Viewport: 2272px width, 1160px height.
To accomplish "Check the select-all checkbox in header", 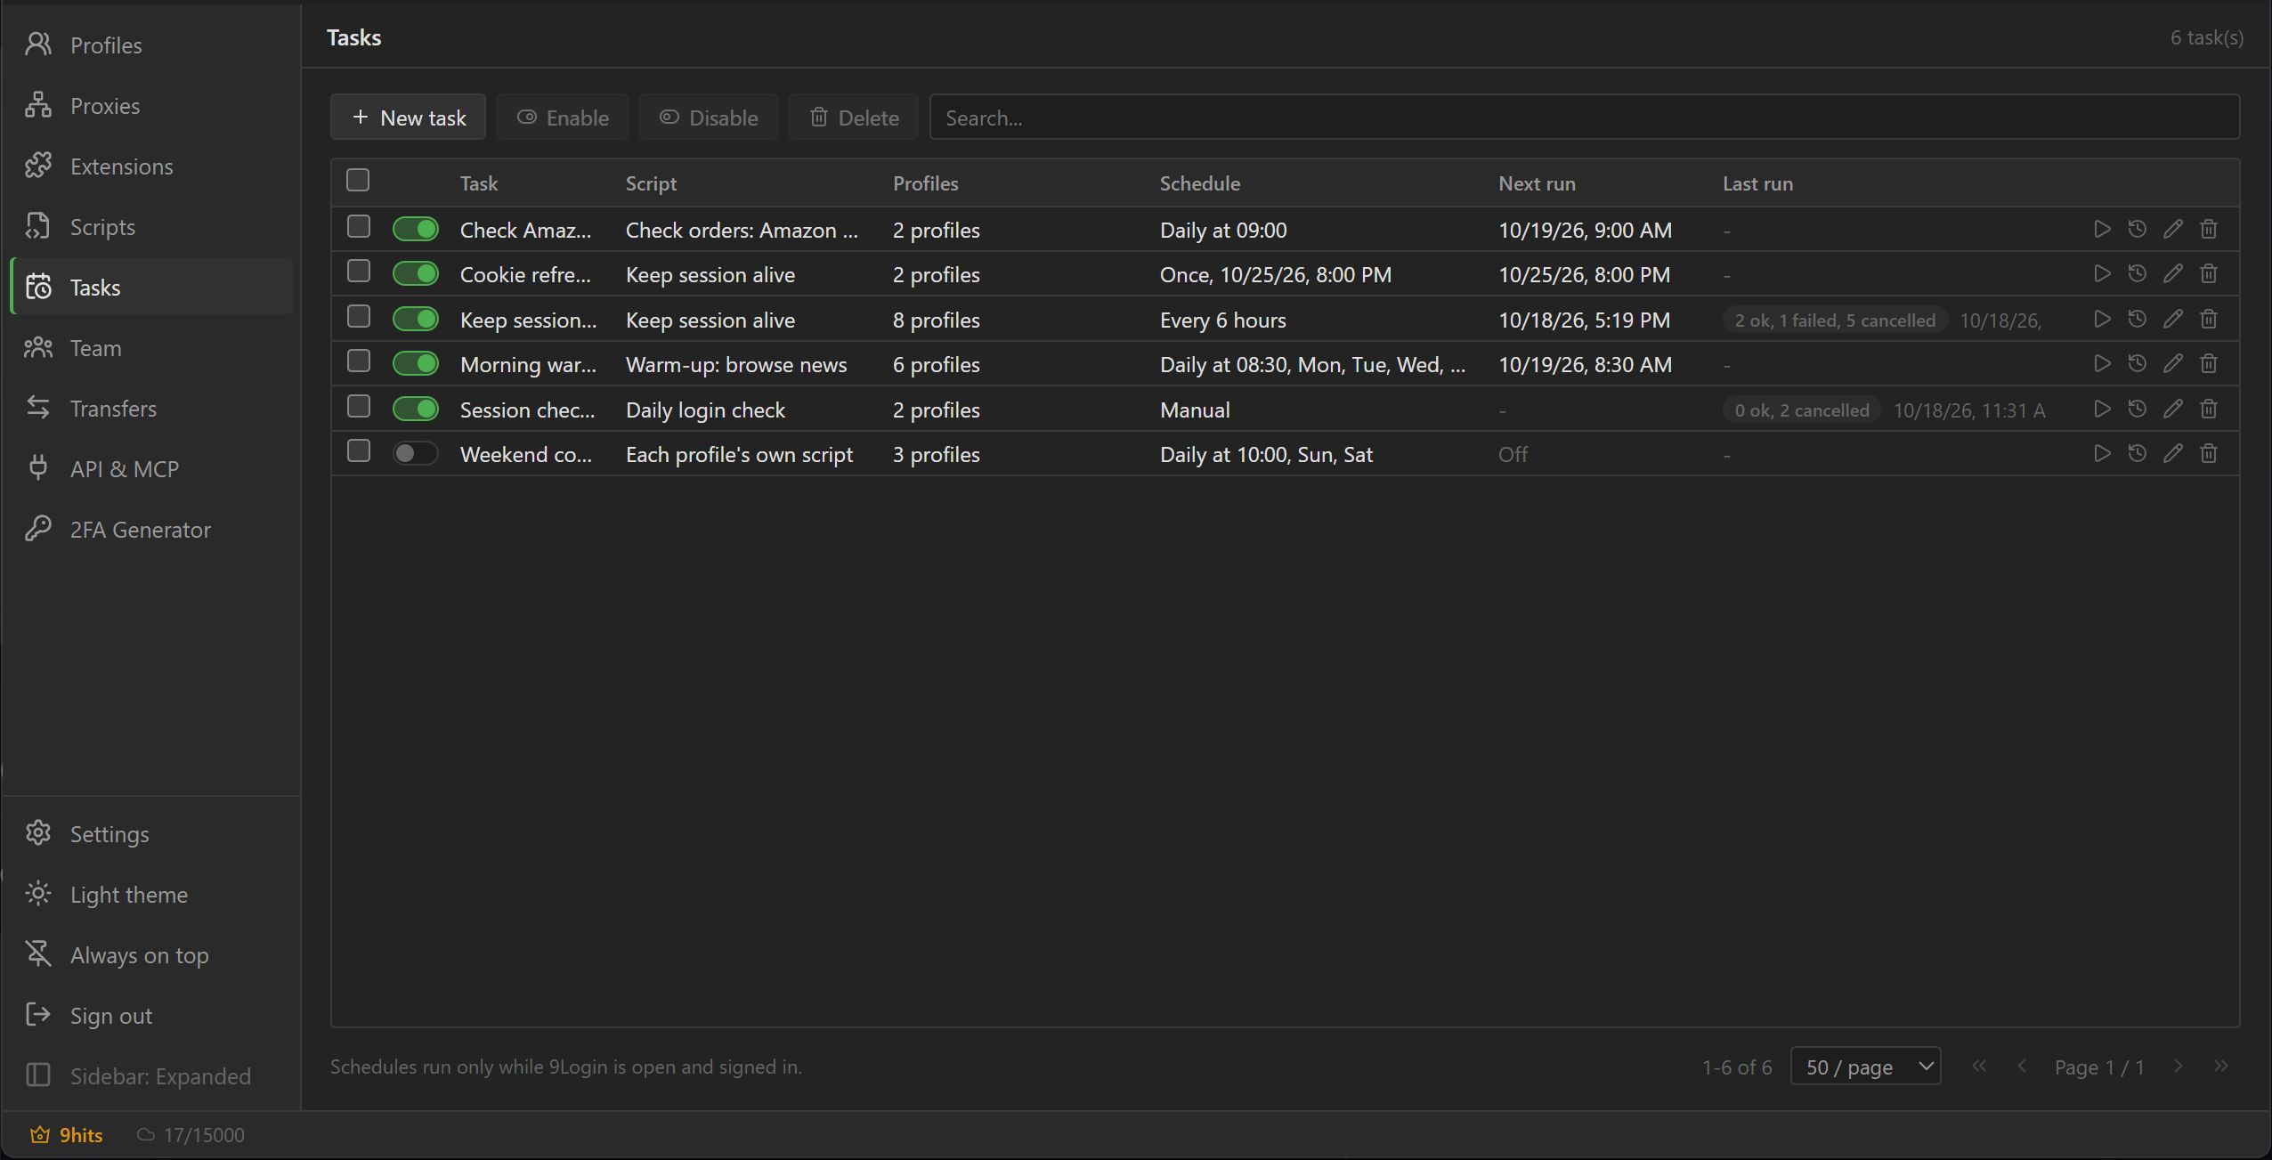I will (358, 181).
